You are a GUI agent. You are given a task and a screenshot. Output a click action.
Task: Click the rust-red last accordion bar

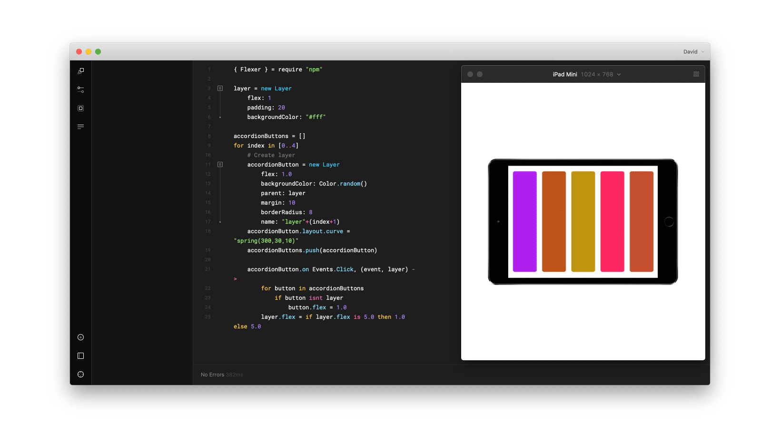pyautogui.click(x=642, y=222)
